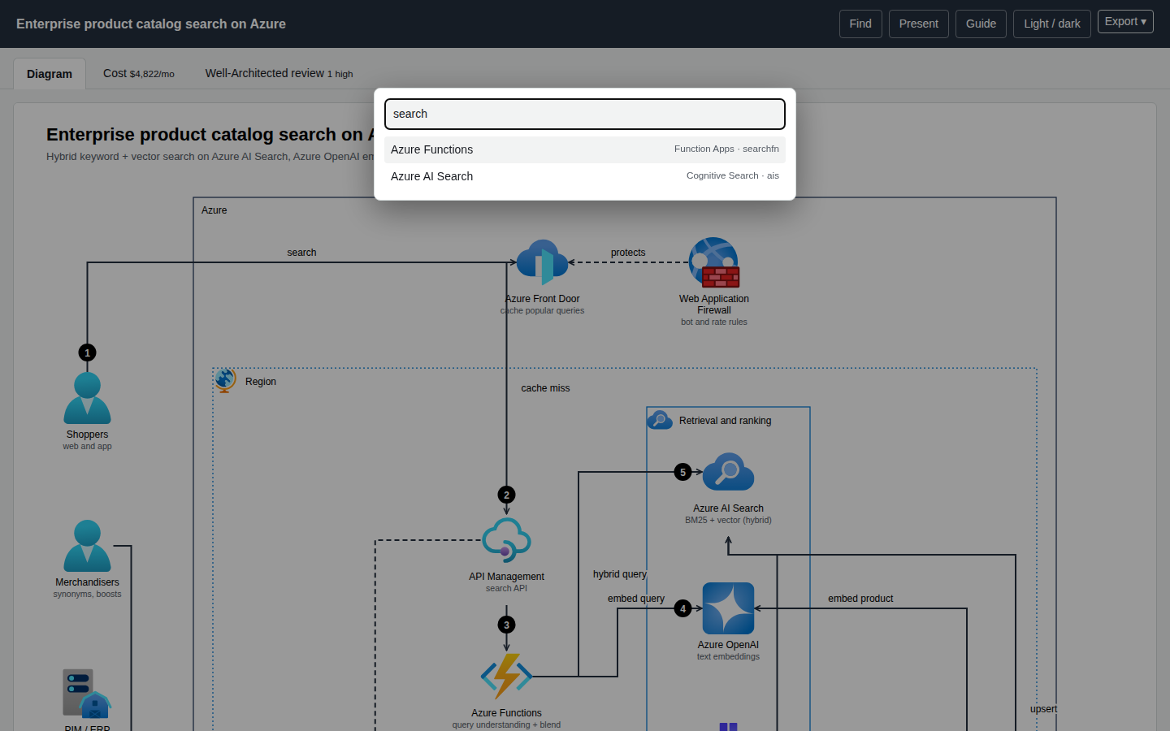Viewport: 1170px width, 731px height.
Task: Click the 'Retrieval and ranking' group label
Action: coord(725,421)
